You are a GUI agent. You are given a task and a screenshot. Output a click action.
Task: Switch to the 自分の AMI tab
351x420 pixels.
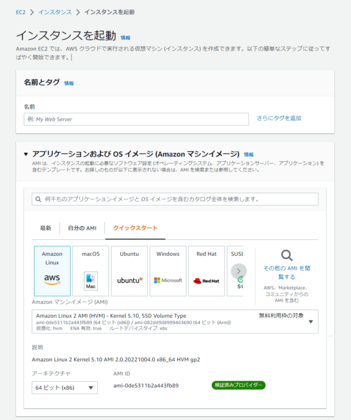82,228
